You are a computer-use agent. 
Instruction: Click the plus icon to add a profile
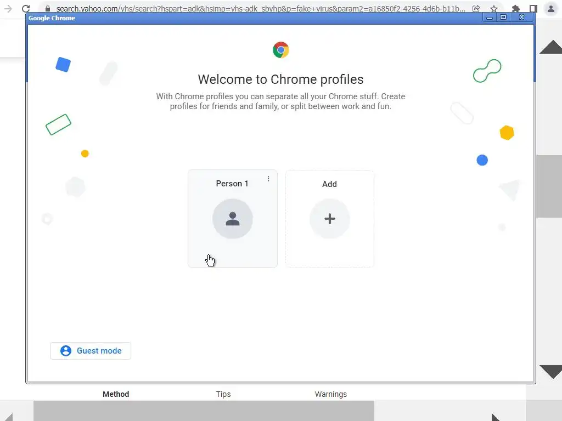(330, 219)
